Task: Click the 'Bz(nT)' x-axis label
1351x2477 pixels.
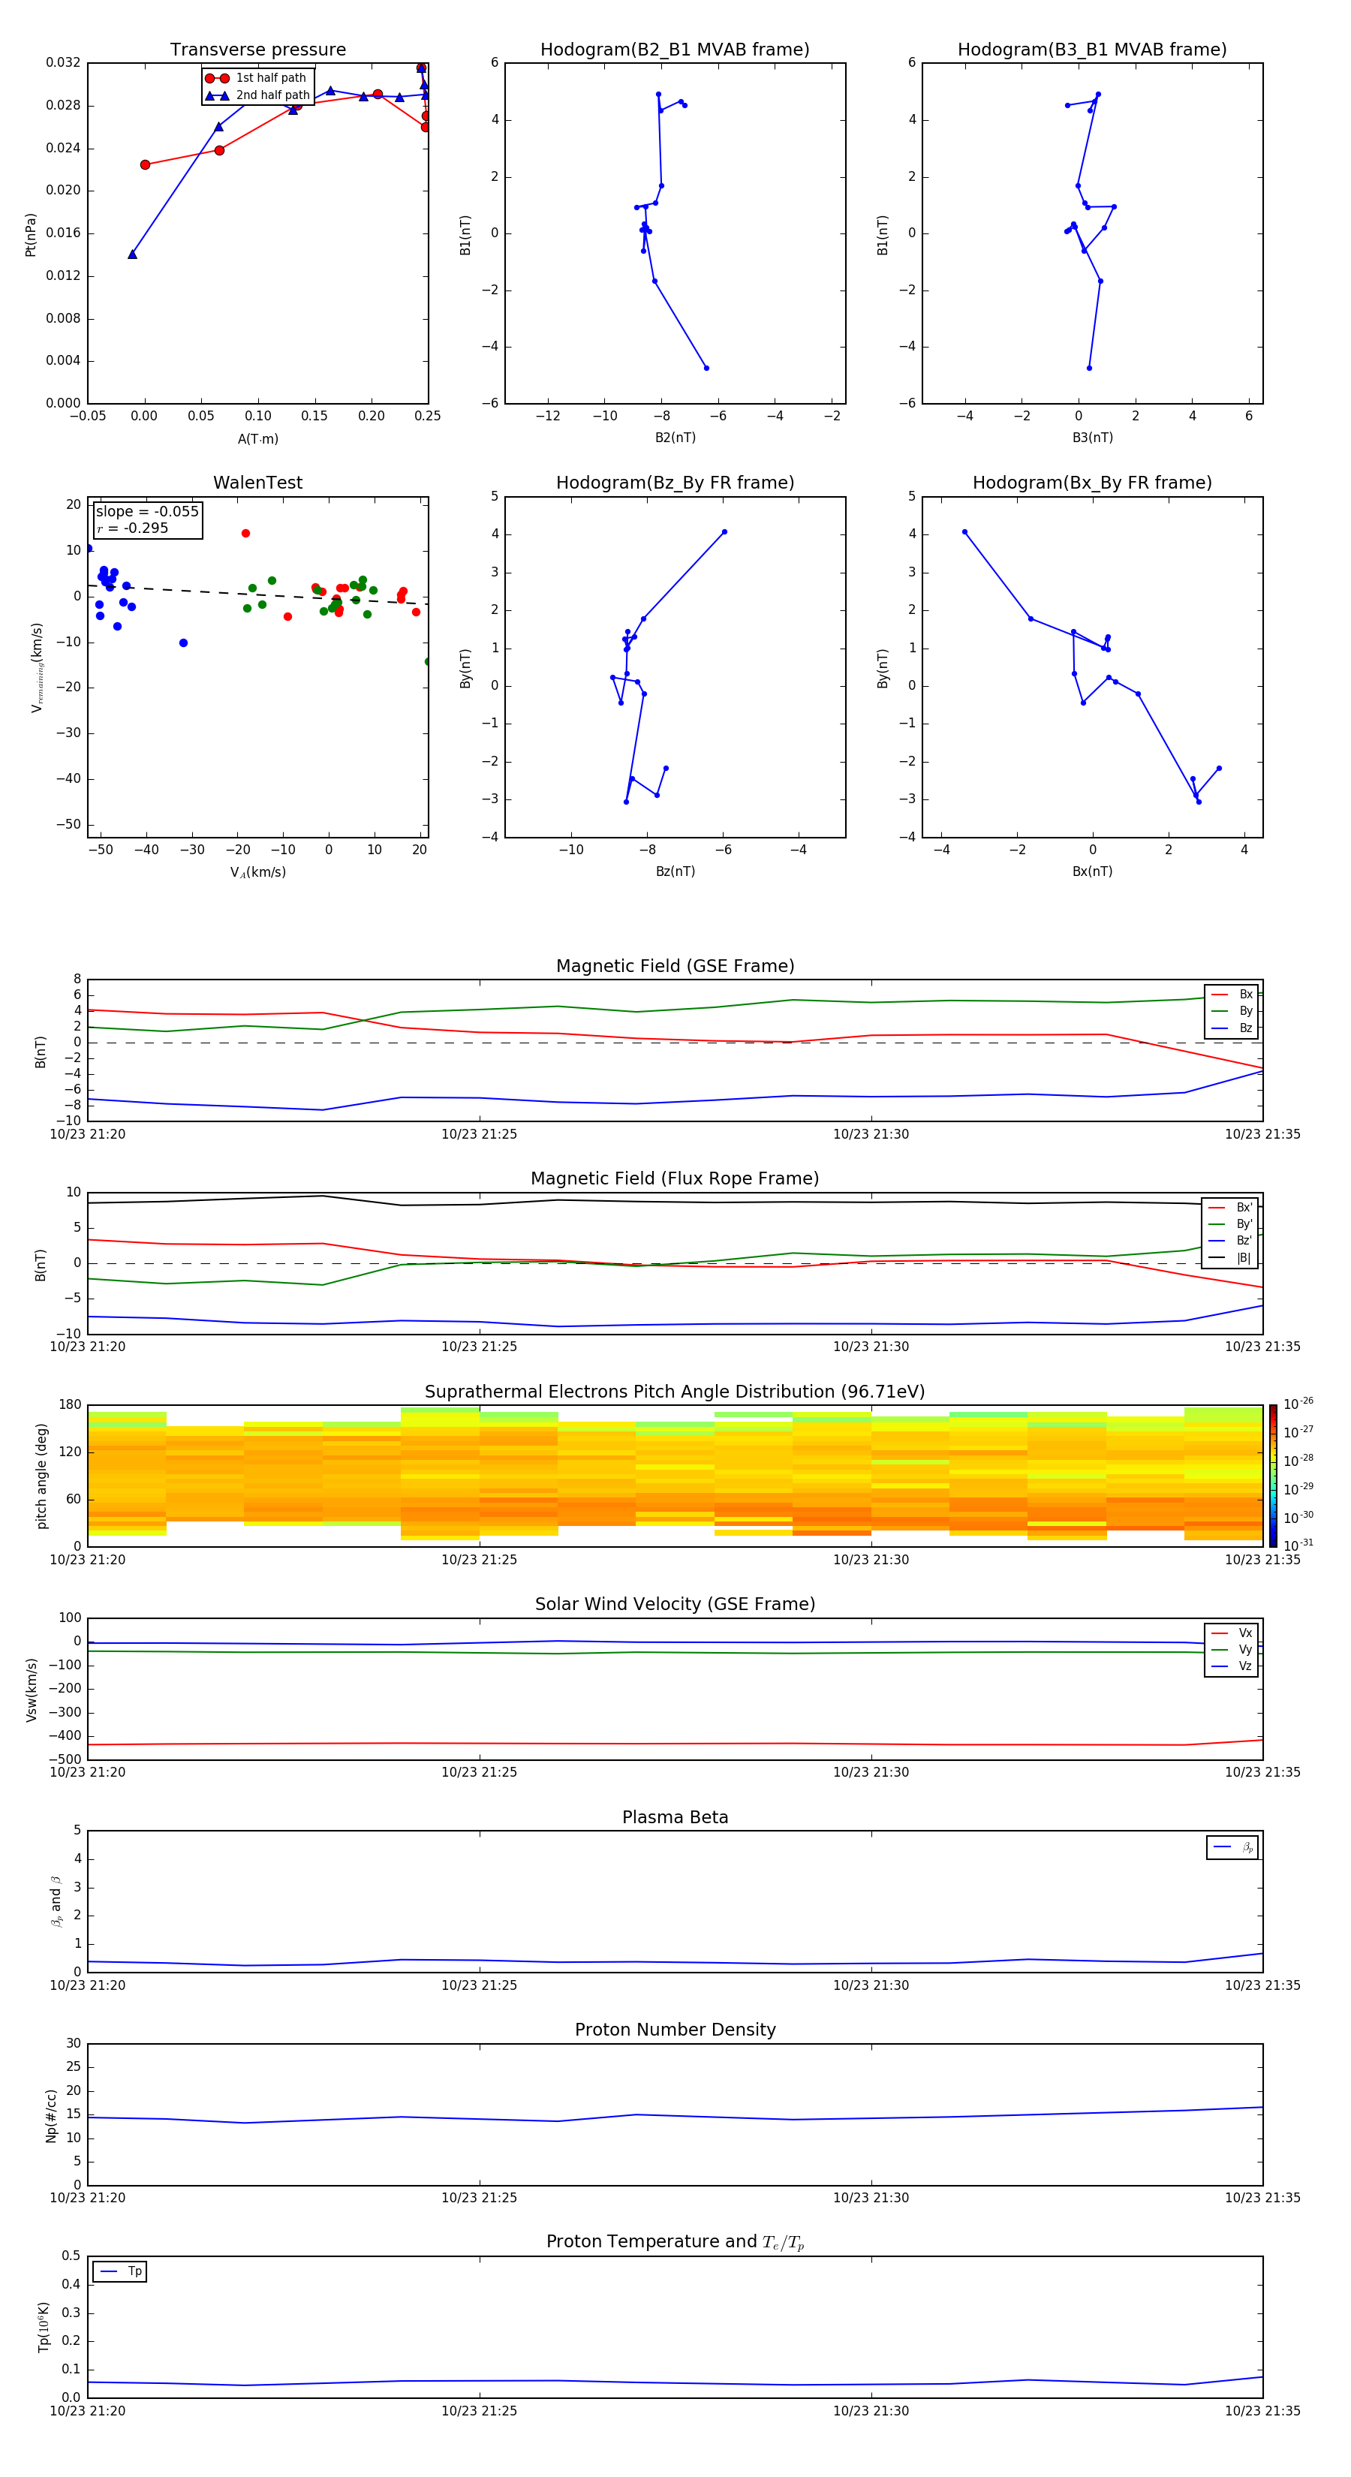Action: [x=675, y=871]
